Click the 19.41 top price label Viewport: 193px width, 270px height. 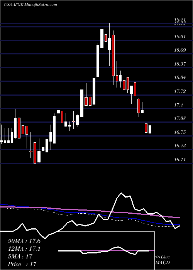(180, 19)
